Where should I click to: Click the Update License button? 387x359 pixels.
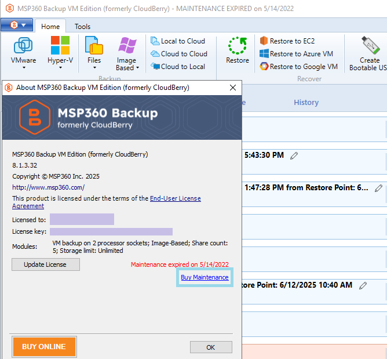(x=46, y=264)
